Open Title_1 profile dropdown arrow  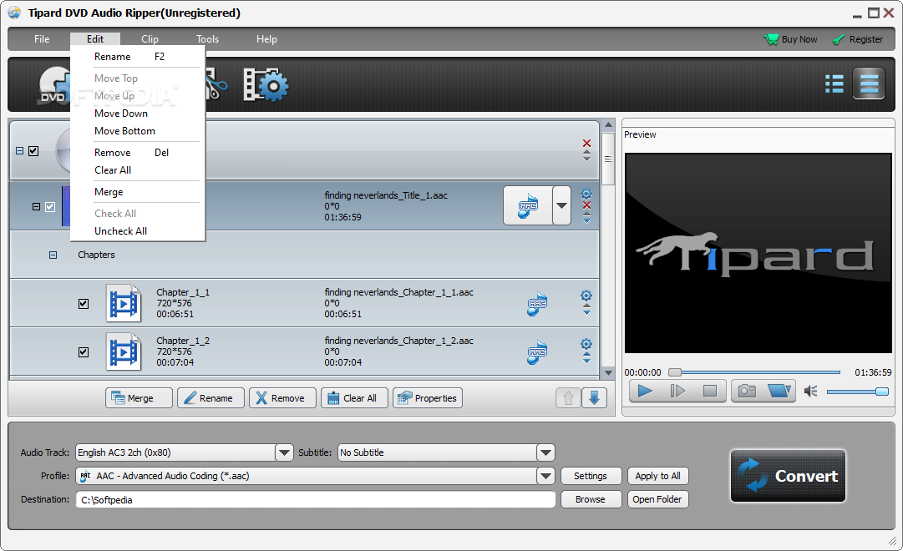pos(561,205)
